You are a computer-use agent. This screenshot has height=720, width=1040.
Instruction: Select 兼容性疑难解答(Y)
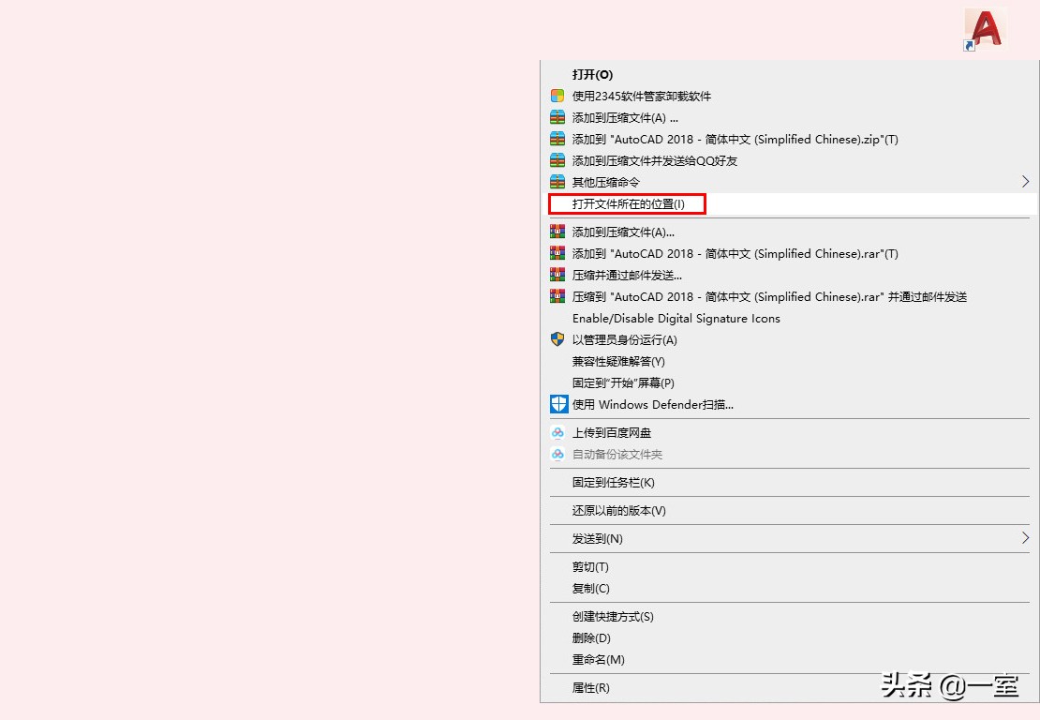(617, 361)
